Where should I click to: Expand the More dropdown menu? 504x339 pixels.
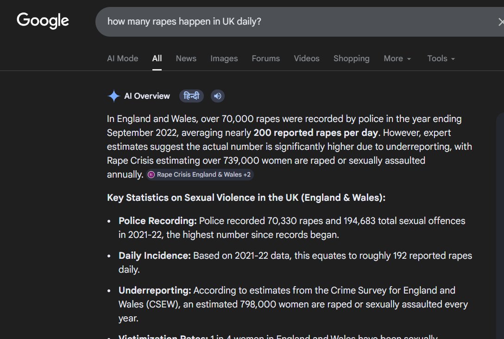coord(397,58)
